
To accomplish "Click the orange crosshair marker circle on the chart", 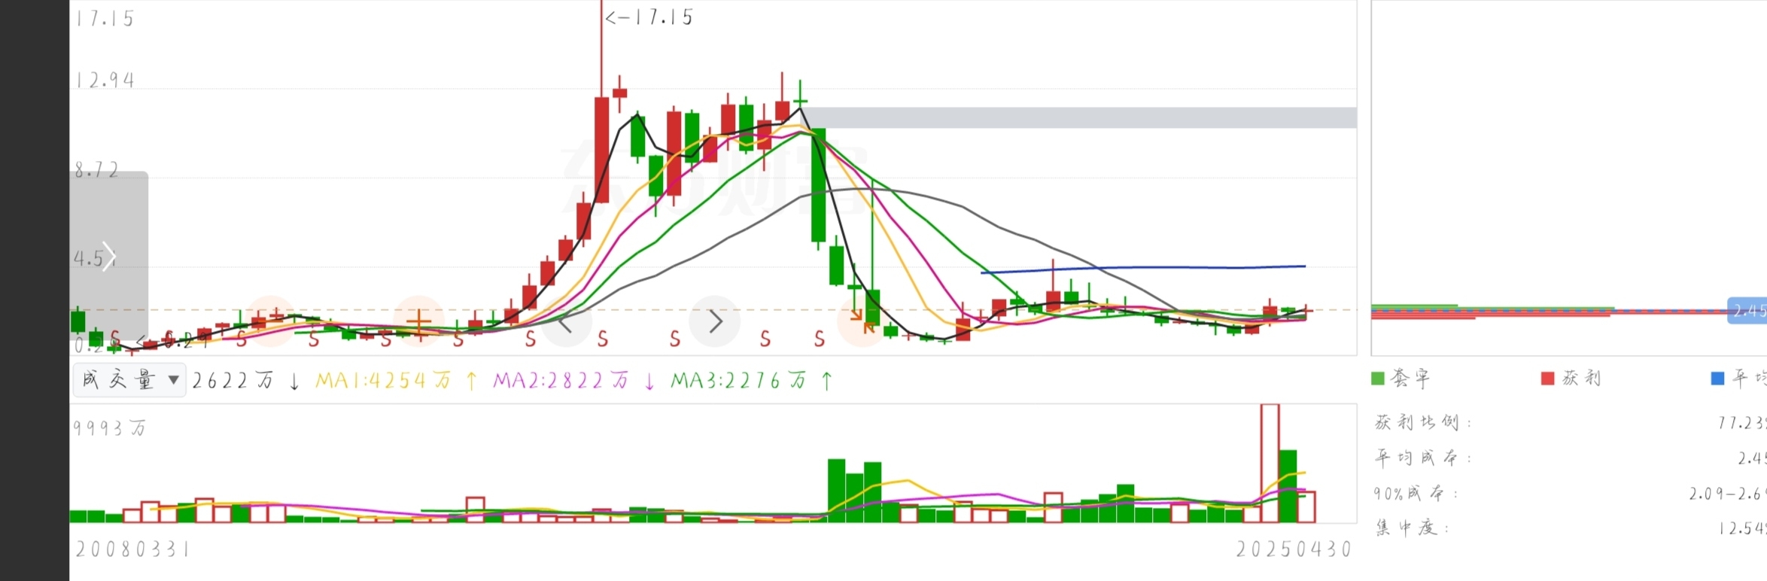I will click(x=419, y=323).
